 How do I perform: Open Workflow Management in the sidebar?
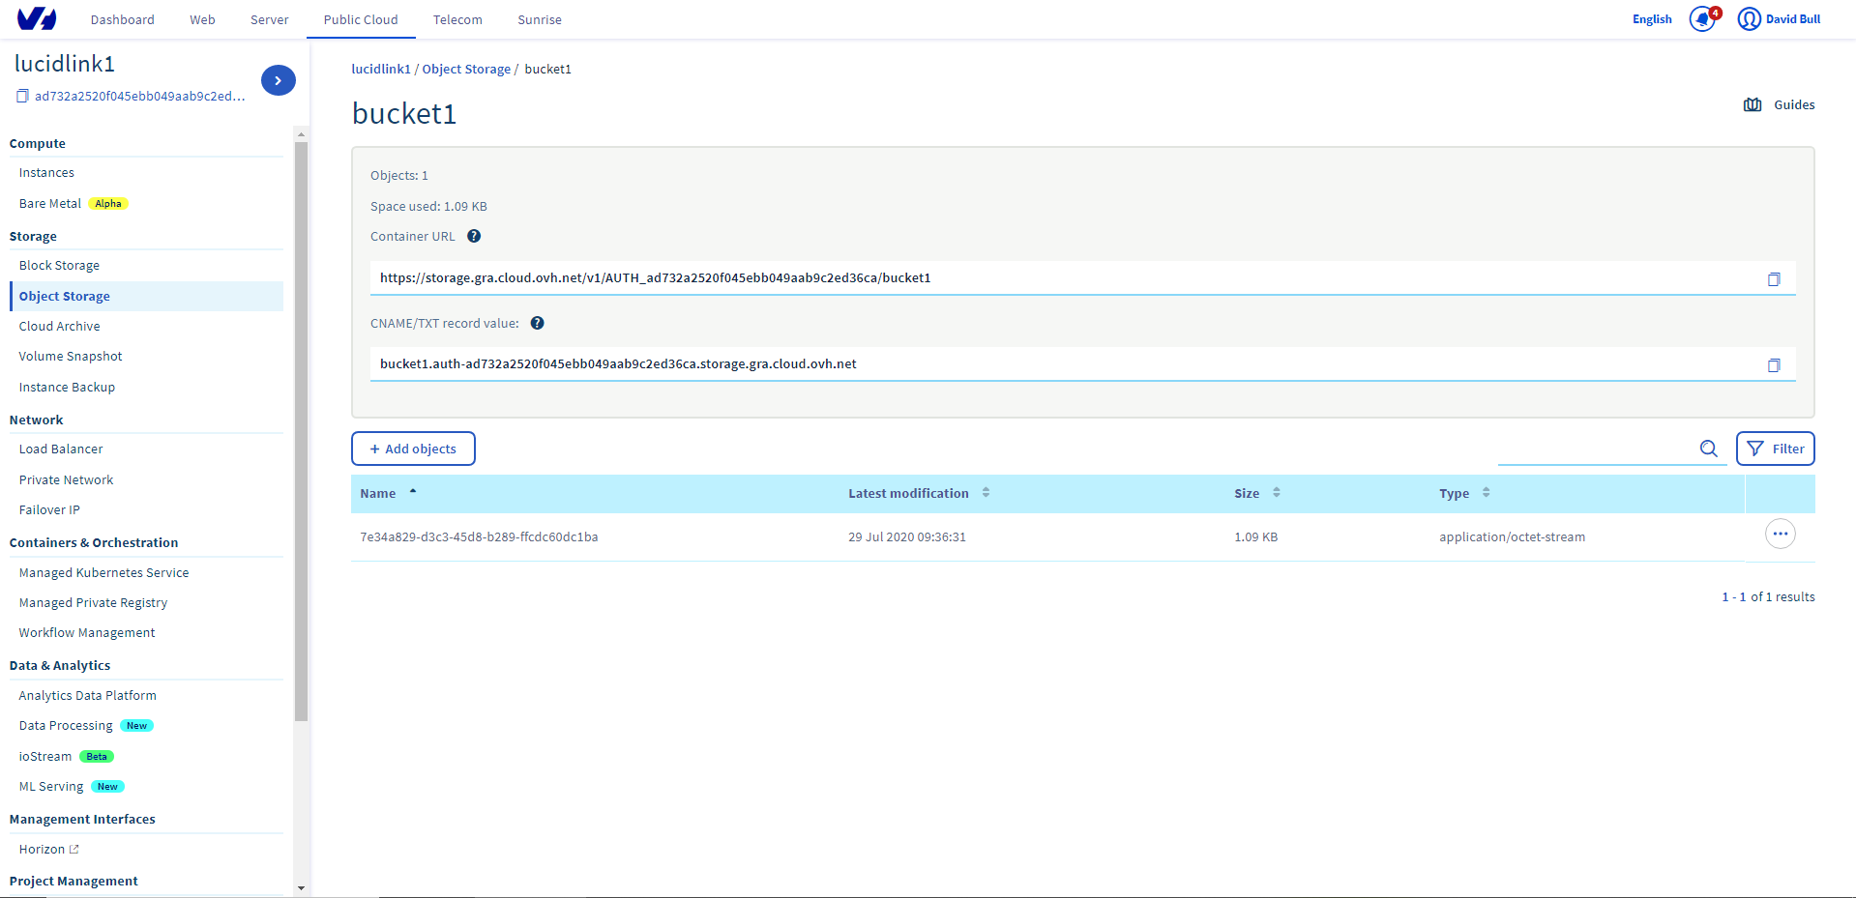tap(87, 633)
